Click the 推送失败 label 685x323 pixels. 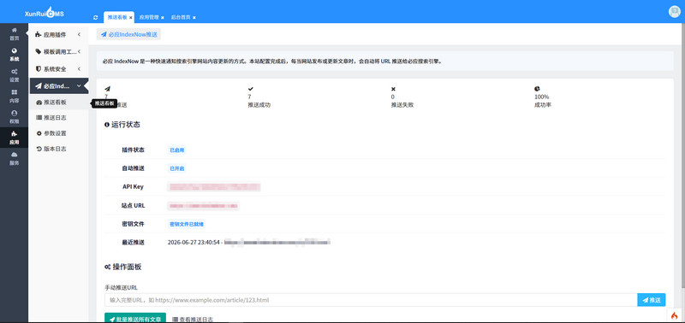(402, 105)
